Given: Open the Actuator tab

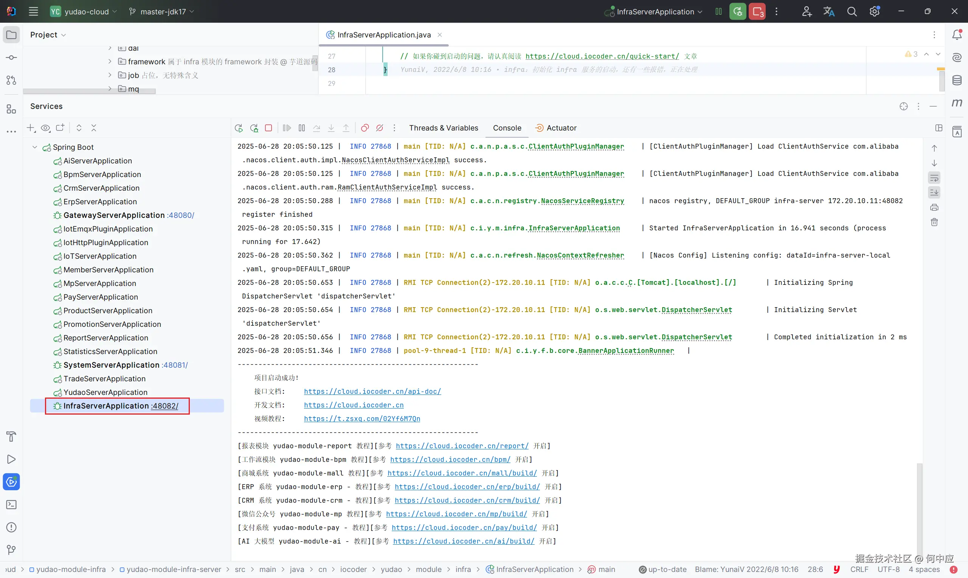Looking at the screenshot, I should (561, 128).
